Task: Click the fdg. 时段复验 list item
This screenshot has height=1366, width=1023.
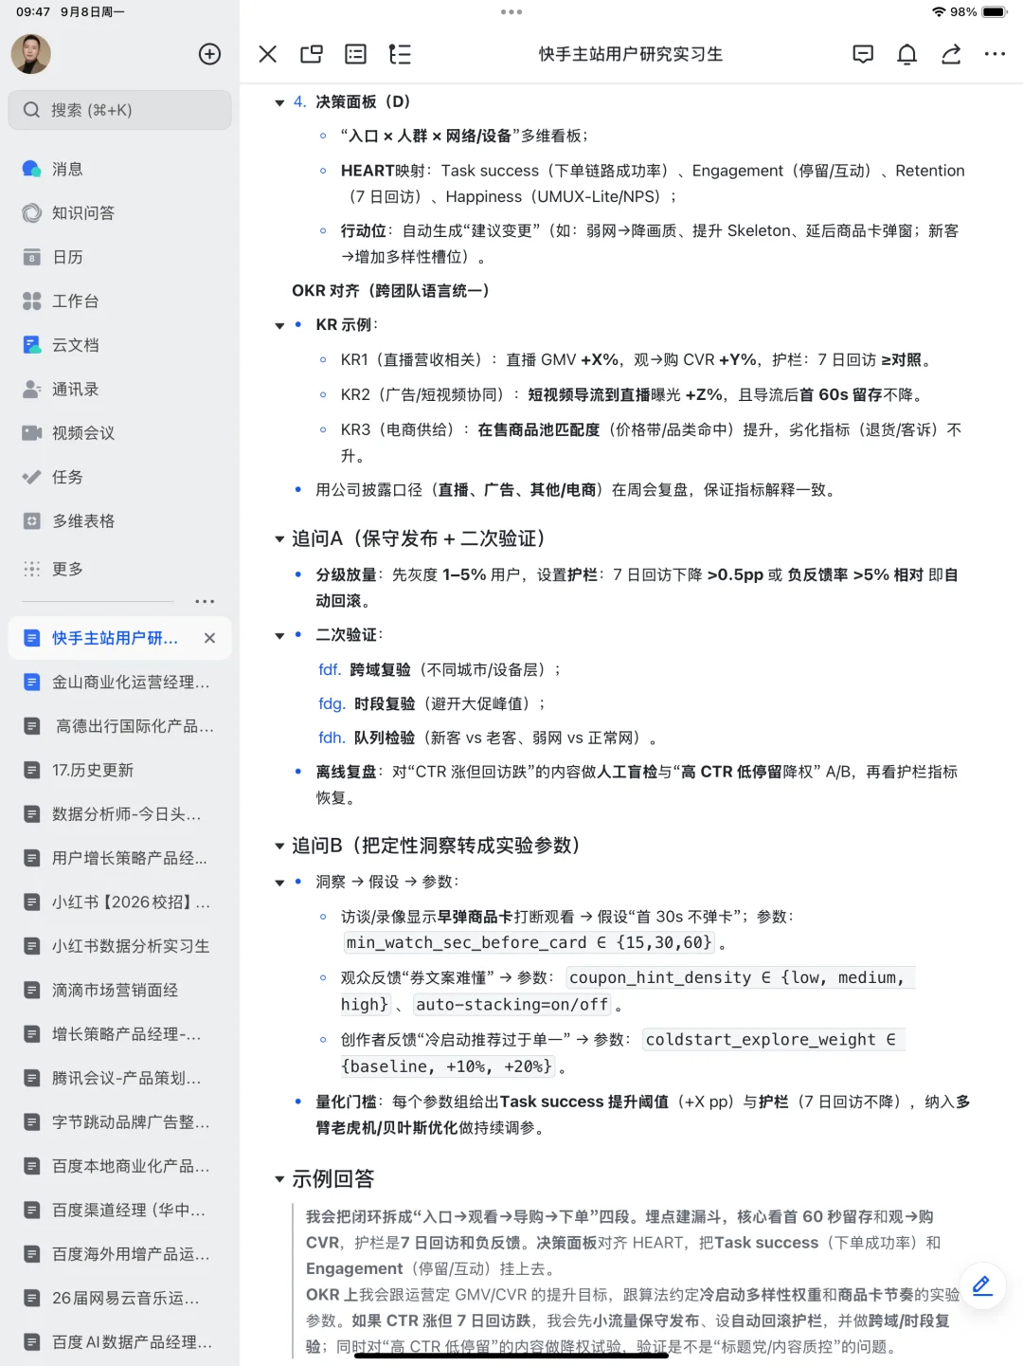Action: tap(432, 704)
